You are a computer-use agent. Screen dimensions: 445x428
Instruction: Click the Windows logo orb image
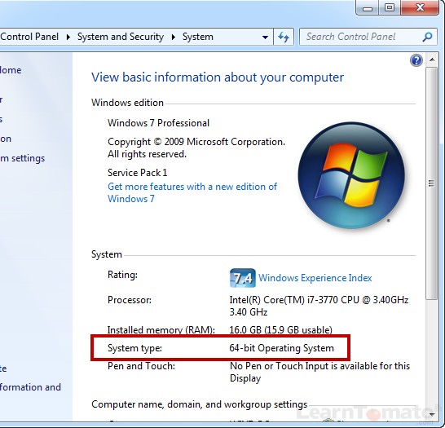click(351, 175)
